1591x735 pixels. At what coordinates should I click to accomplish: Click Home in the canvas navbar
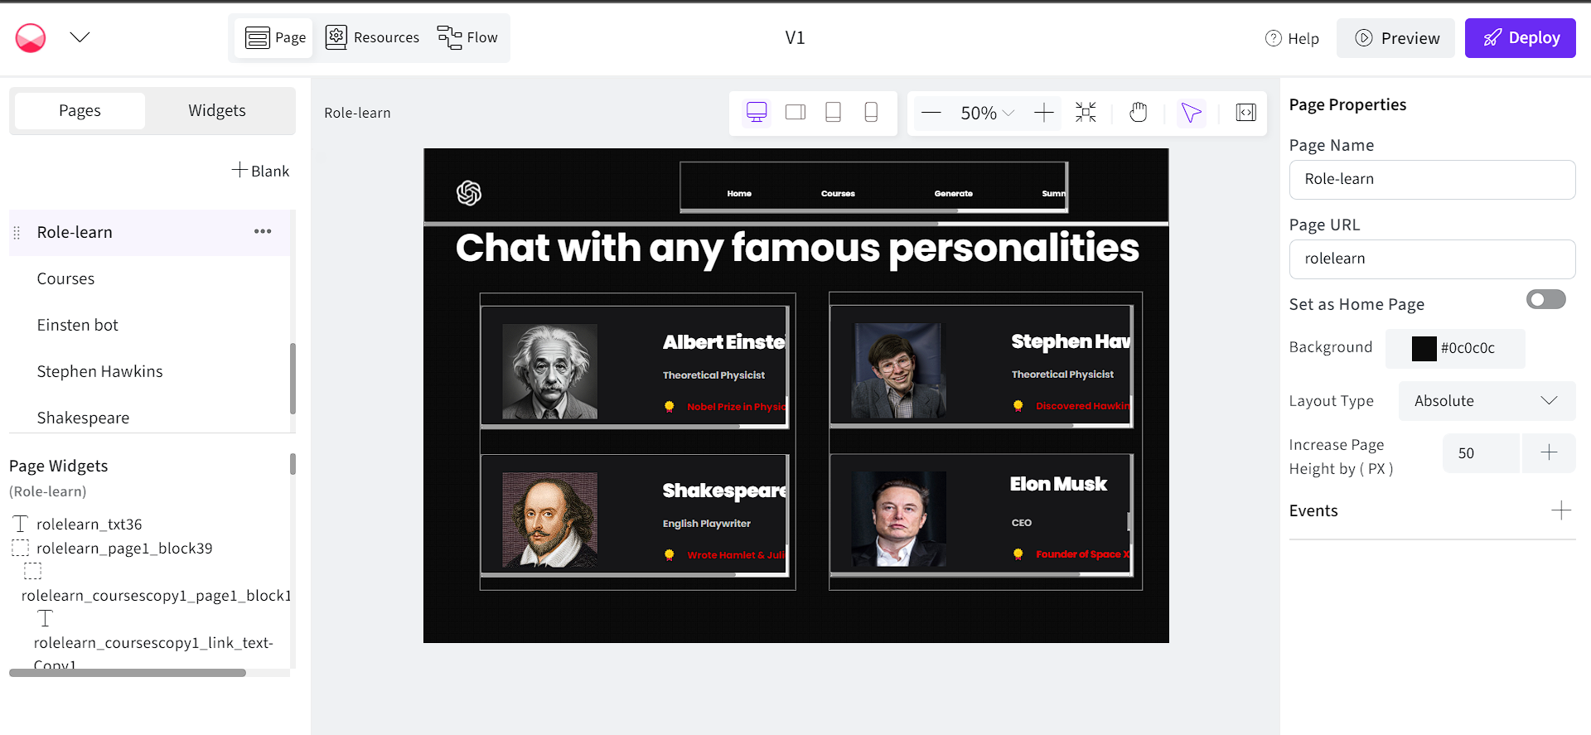739,193
